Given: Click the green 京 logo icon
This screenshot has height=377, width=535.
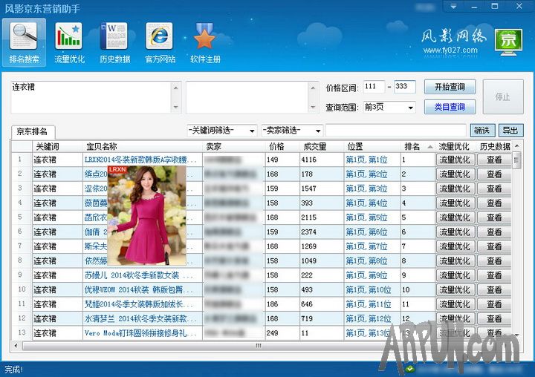Looking at the screenshot, I should pos(508,40).
